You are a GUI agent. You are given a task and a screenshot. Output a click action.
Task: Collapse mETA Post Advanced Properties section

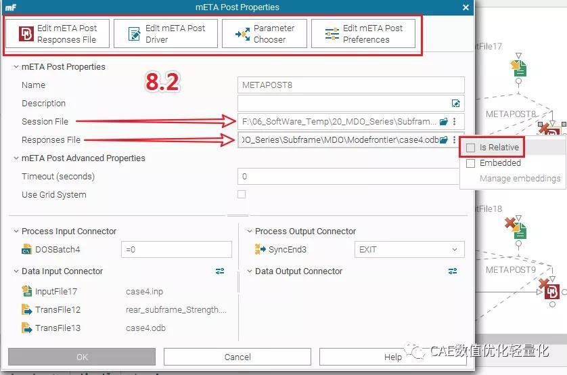click(16, 158)
